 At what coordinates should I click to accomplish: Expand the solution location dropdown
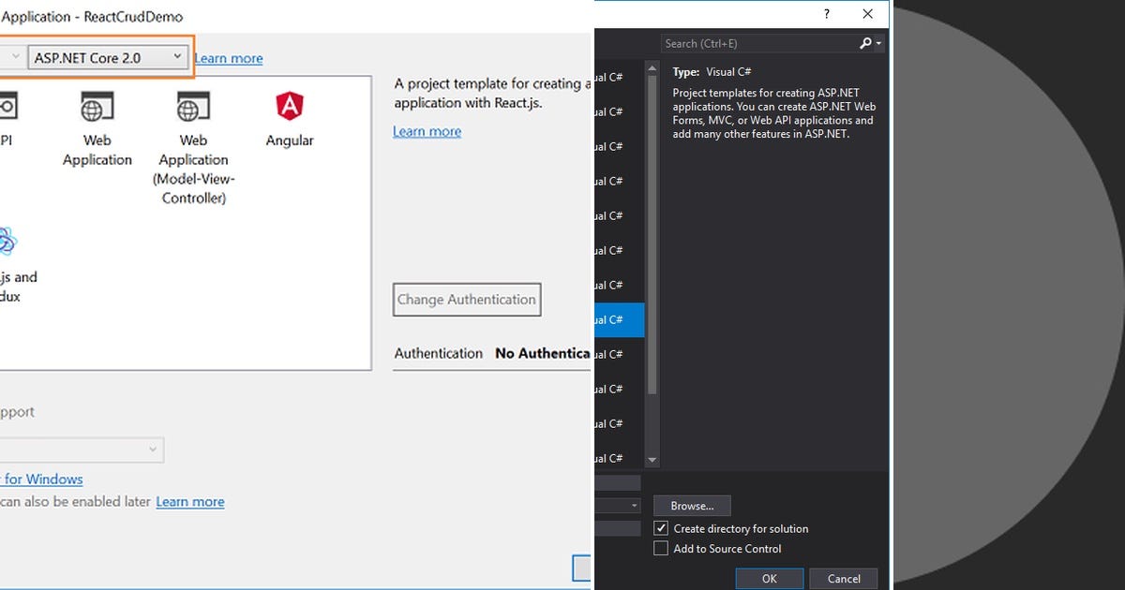tap(635, 506)
